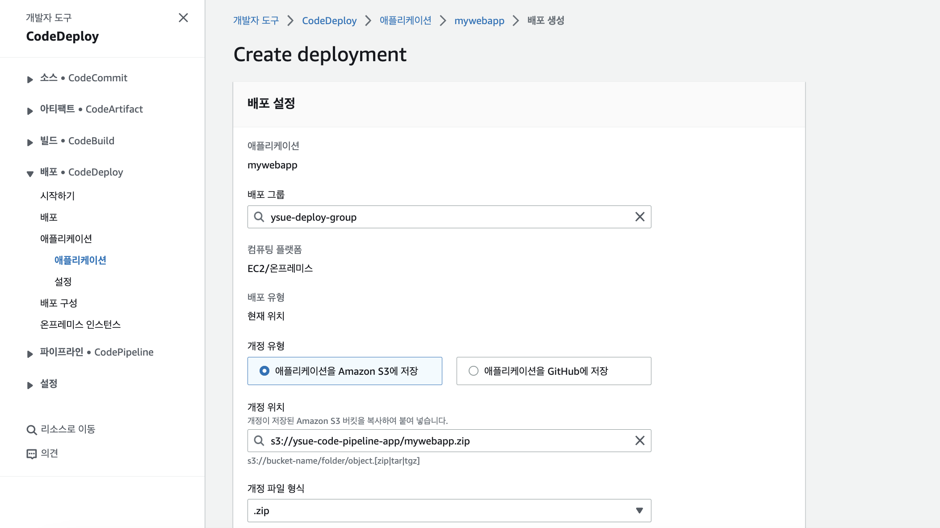Click search icon in 배포 그룹 field
The height and width of the screenshot is (528, 940).
(x=259, y=217)
